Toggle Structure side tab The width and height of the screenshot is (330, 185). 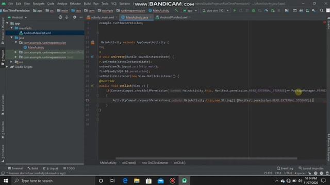click(x=3, y=154)
